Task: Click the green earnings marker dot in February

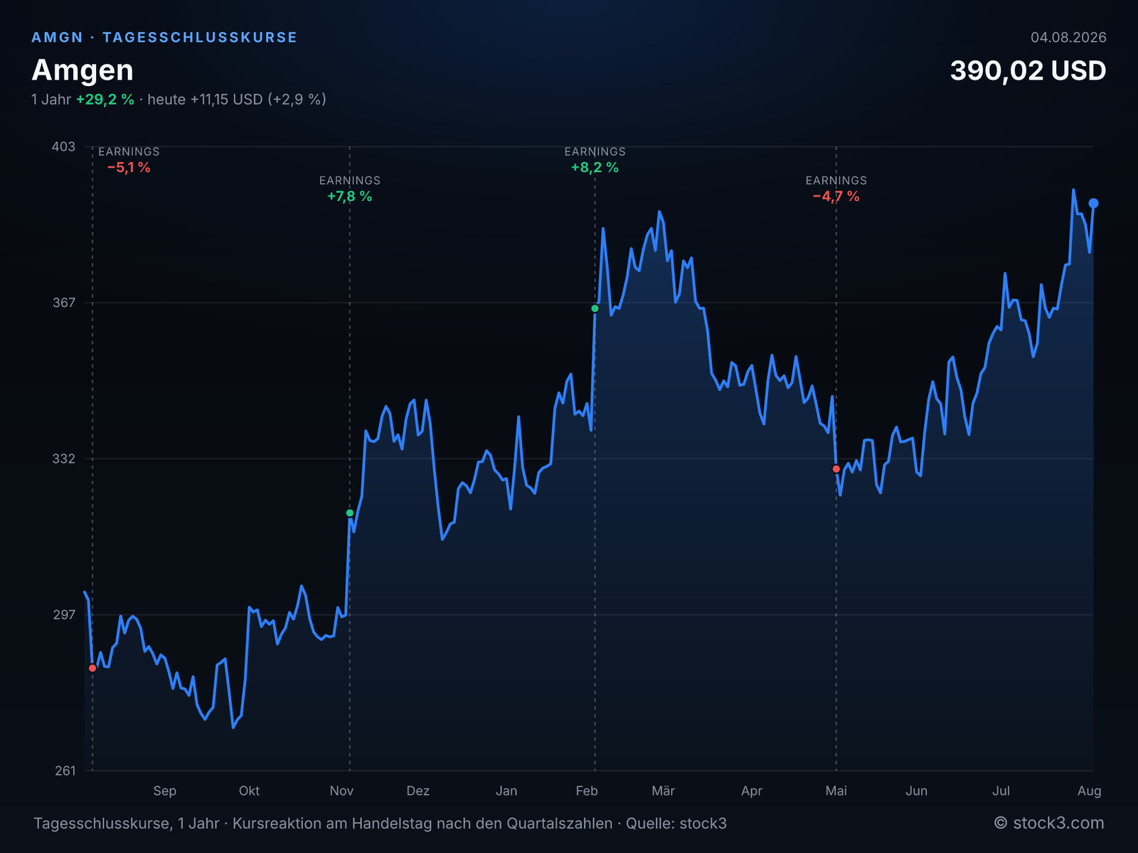Action: (x=595, y=309)
